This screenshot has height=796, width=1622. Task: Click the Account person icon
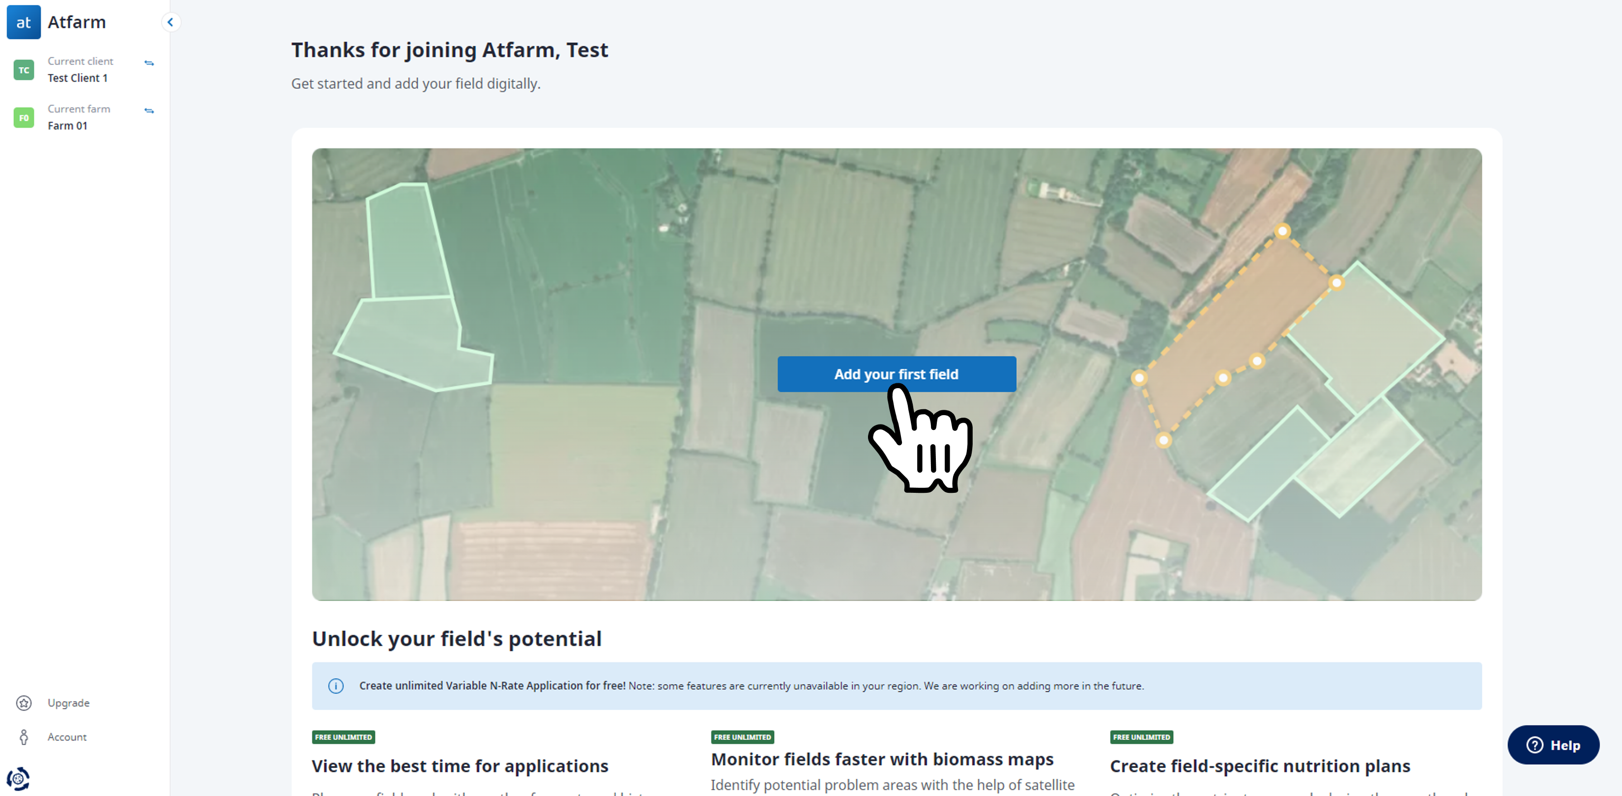24,737
